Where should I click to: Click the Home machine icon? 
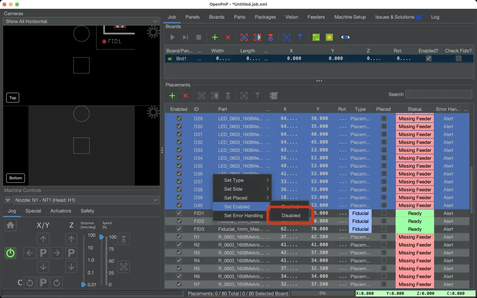click(x=10, y=225)
